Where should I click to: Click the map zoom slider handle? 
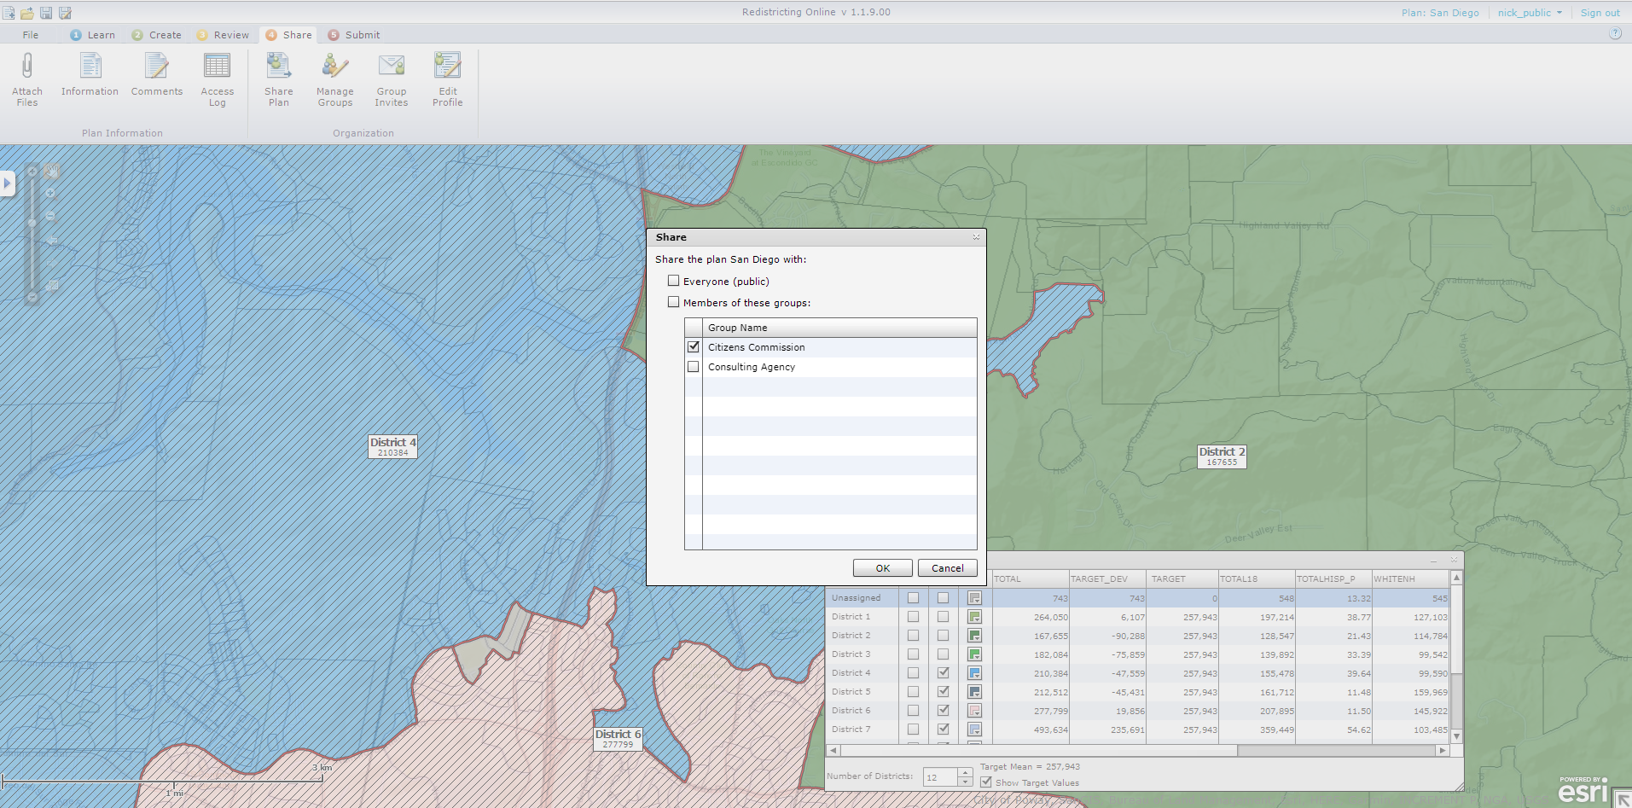tap(32, 223)
